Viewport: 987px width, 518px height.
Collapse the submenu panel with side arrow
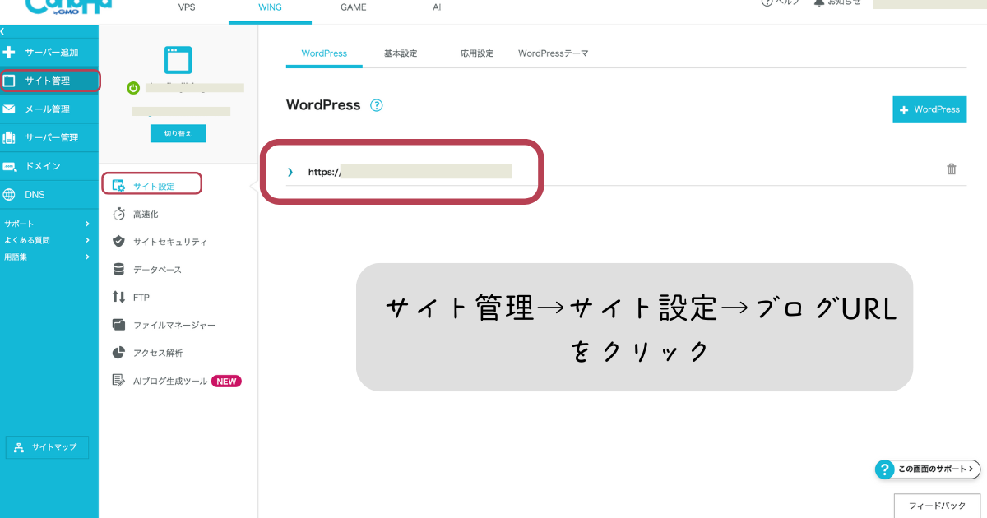click(x=253, y=186)
